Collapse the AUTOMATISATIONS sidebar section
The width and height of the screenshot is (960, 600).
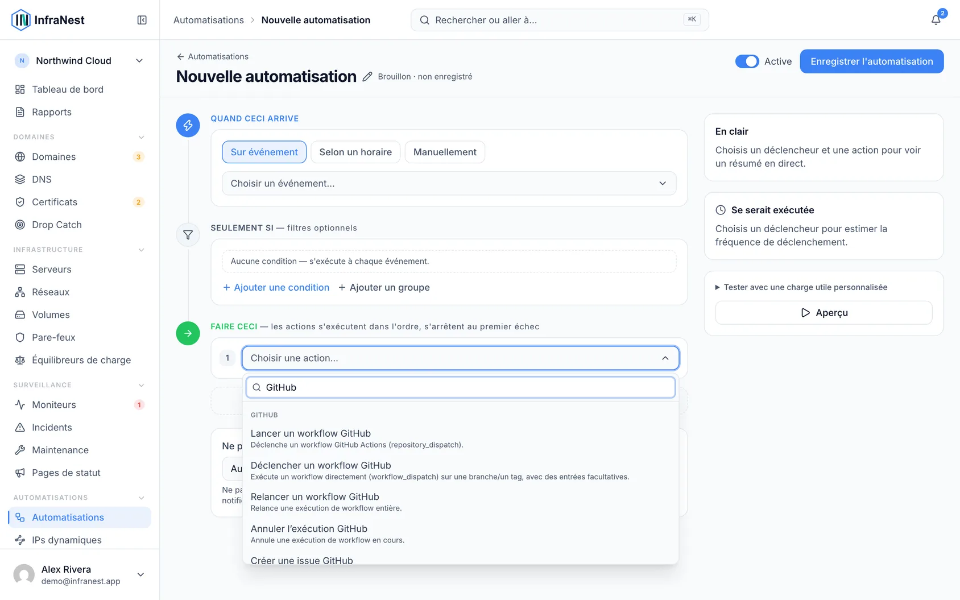pos(142,498)
